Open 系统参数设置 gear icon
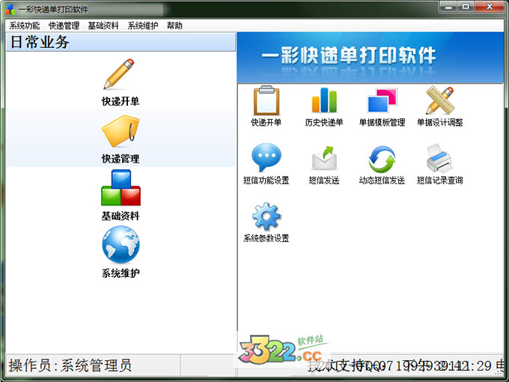This screenshot has width=509, height=382. click(266, 216)
